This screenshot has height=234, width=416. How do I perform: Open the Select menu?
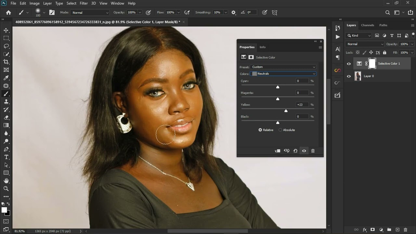coord(71,3)
